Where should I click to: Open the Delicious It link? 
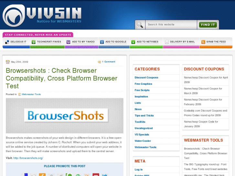point(18,42)
